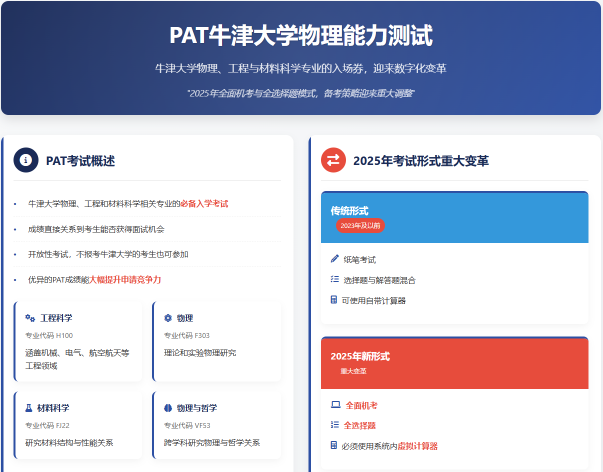This screenshot has height=472, width=603.
Task: Click the brain icon next to 物理与哲学
Action: (x=168, y=408)
